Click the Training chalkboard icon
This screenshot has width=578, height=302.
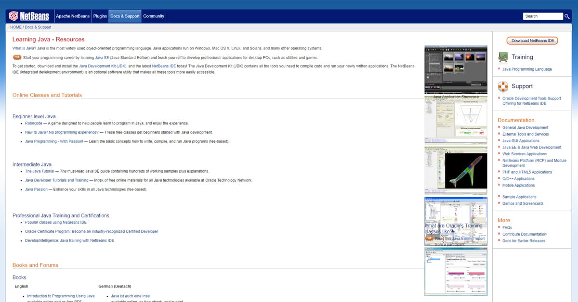[503, 57]
